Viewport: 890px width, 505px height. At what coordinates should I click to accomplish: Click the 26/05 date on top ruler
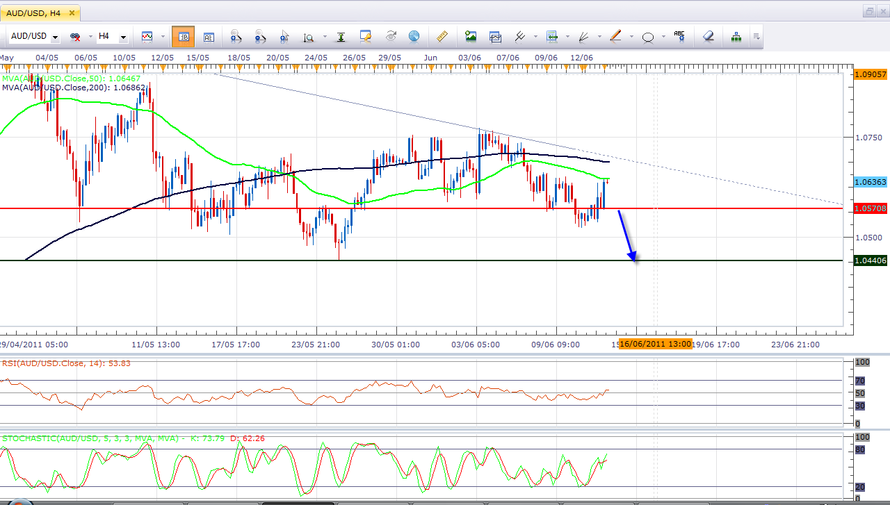(354, 57)
